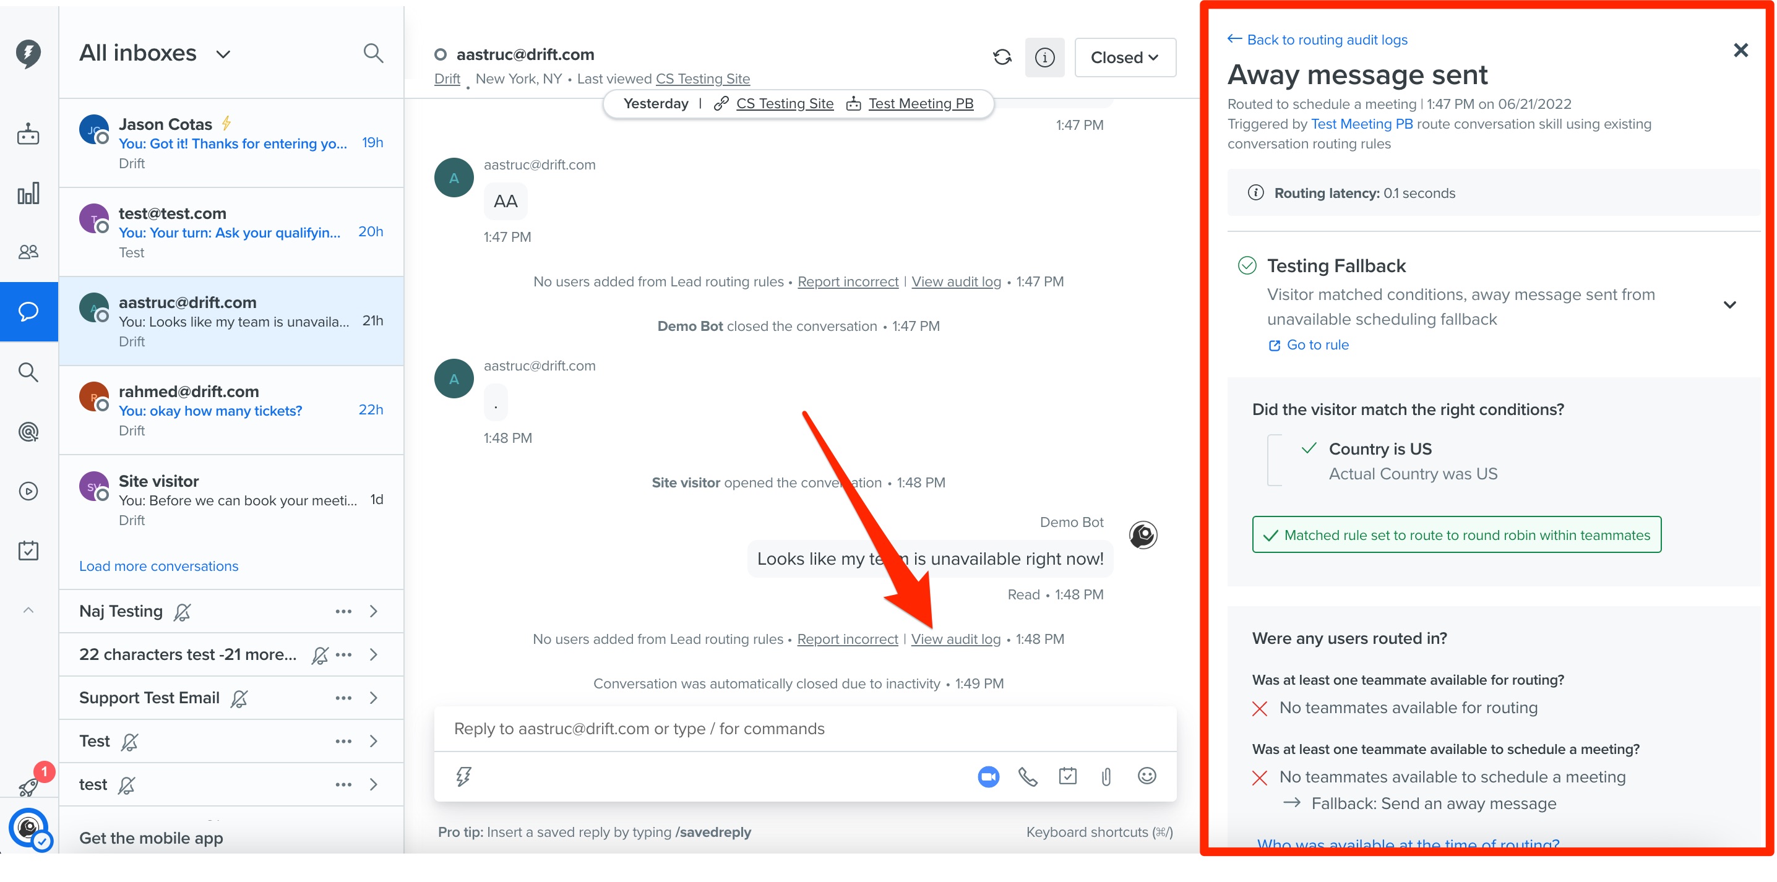Open the Test Meeting PB link in audit panel

click(1361, 124)
